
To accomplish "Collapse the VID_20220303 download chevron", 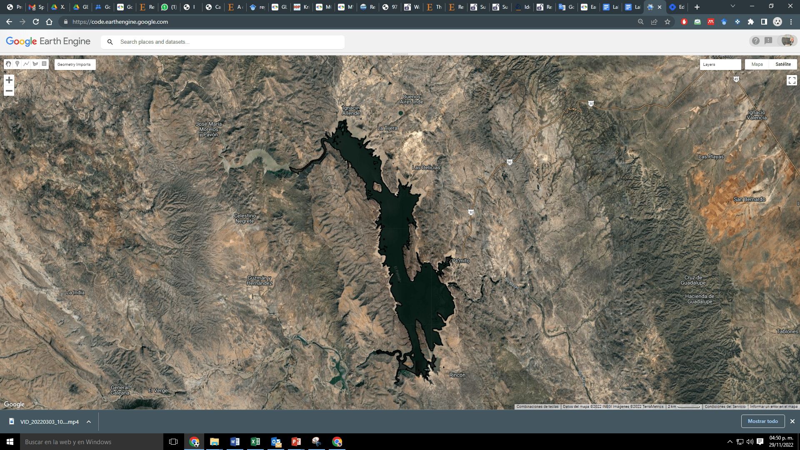I will point(88,422).
